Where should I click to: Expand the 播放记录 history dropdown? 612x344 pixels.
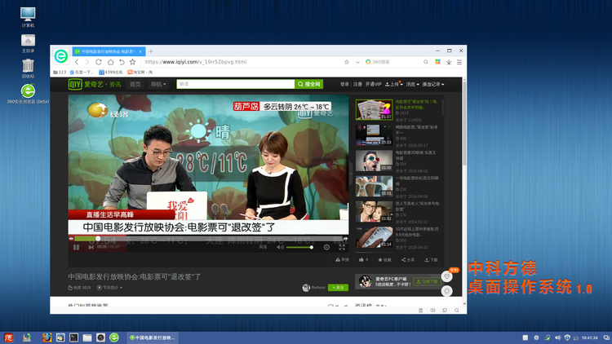432,84
